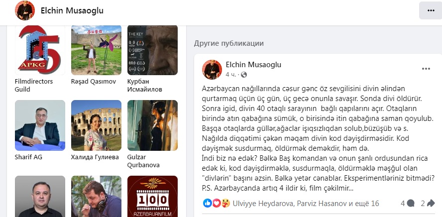This screenshot has width=442, height=217.
Task: Open the Sharif AG profile photo
Action: click(40, 125)
